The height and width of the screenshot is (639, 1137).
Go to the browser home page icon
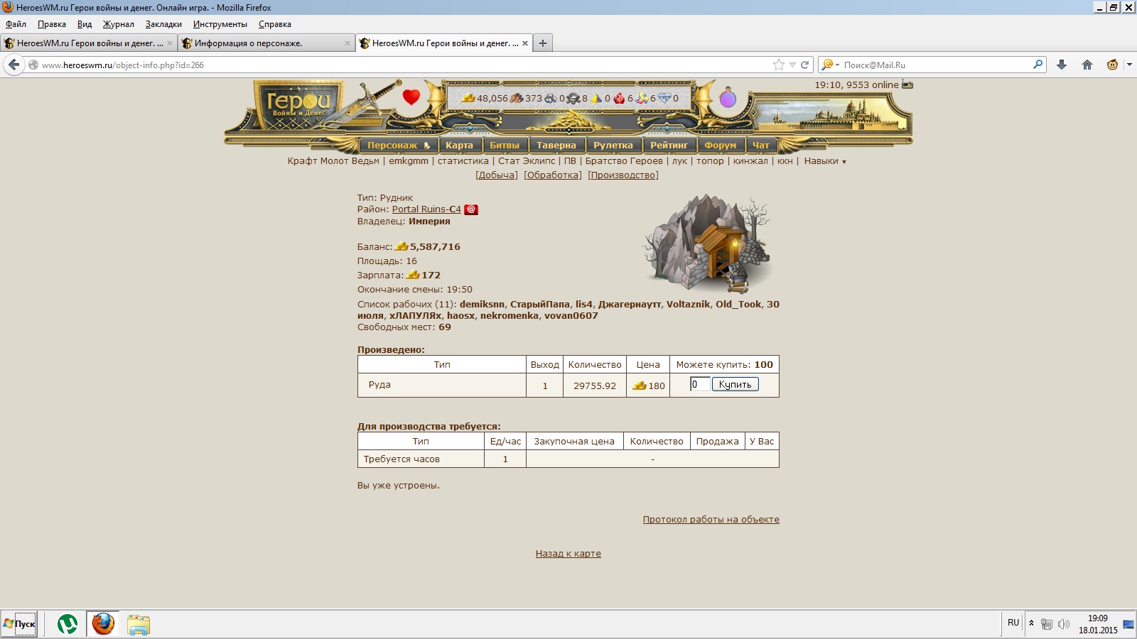pos(1087,65)
